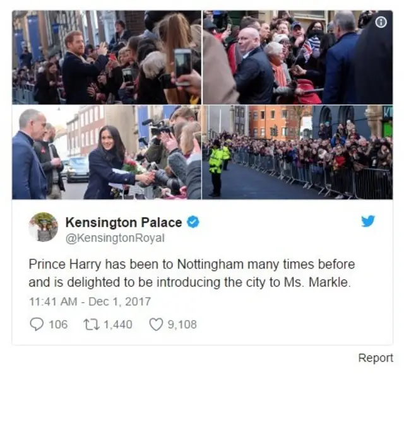Open the Kensington Palace account name

[124, 223]
